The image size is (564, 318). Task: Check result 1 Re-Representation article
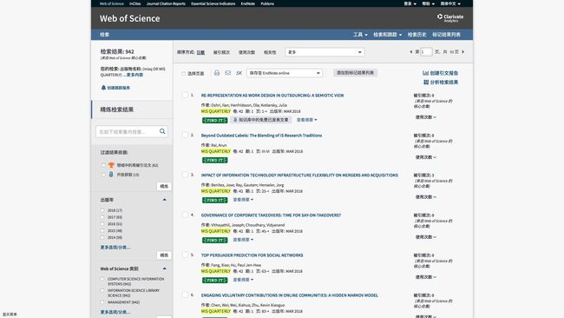(185, 95)
